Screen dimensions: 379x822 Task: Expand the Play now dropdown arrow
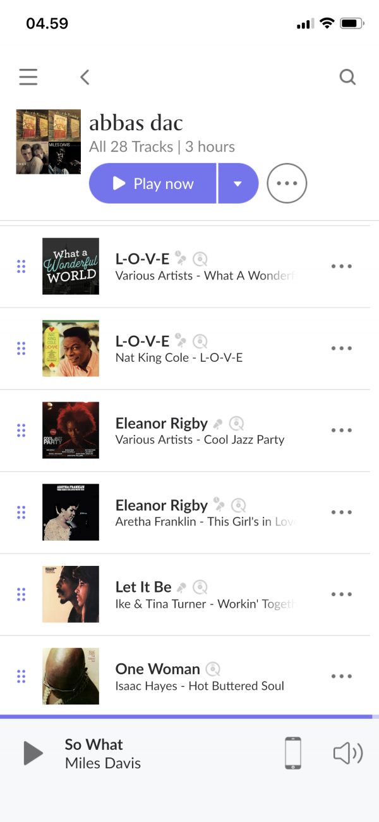click(238, 184)
